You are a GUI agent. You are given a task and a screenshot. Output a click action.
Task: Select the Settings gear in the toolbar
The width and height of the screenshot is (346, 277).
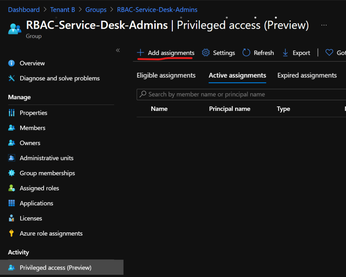click(206, 53)
